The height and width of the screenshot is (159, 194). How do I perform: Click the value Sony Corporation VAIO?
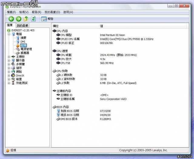[113, 99]
